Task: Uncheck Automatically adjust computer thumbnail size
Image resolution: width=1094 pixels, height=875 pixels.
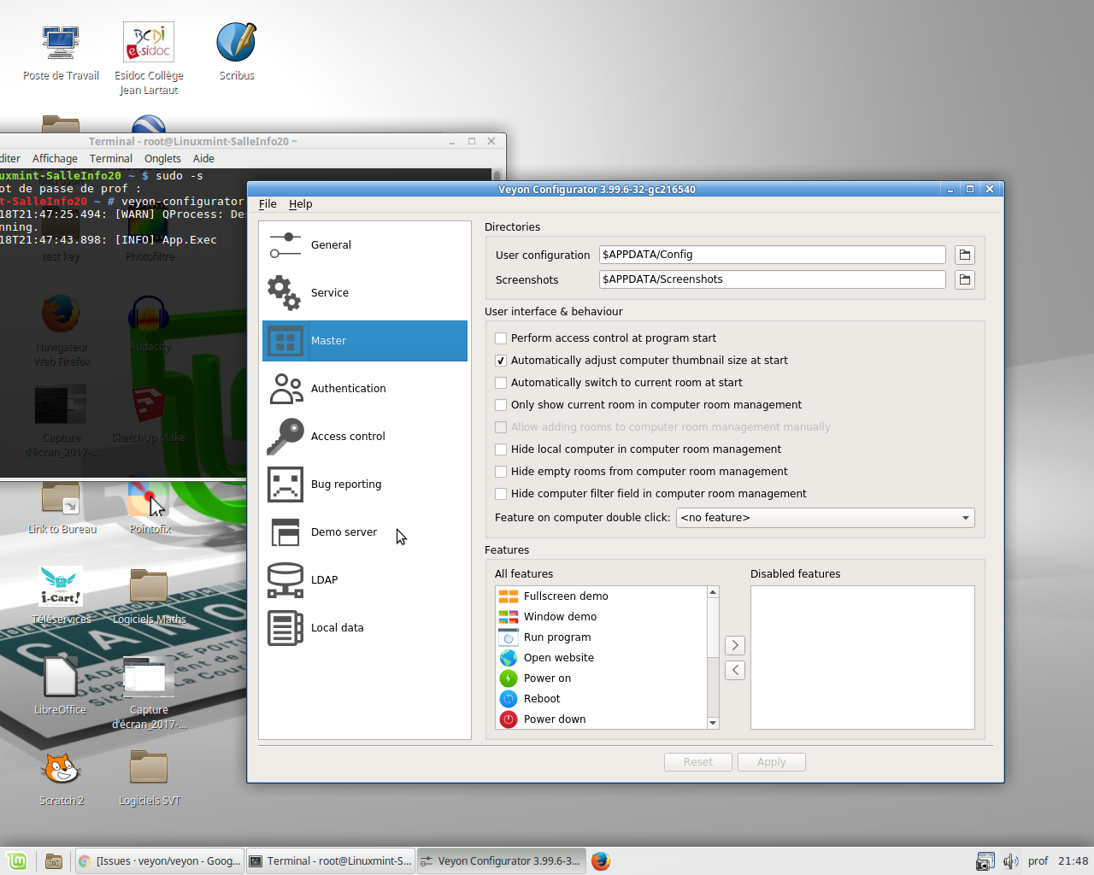Action: [501, 361]
